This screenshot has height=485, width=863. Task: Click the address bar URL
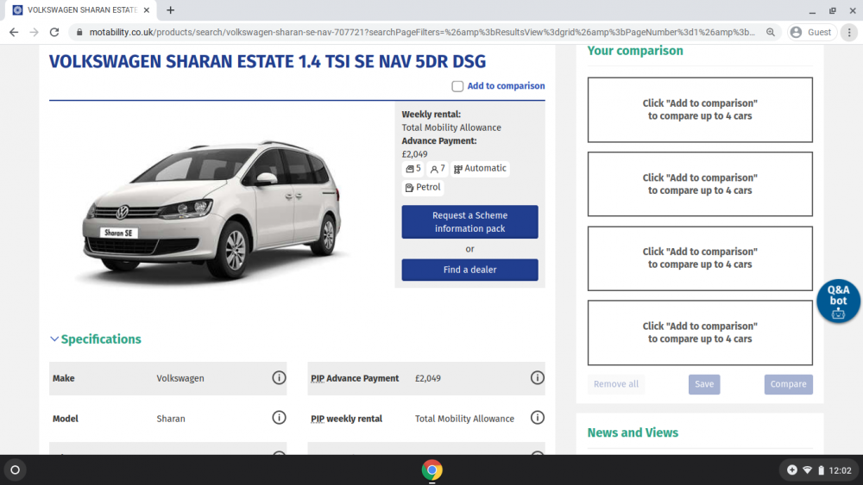[422, 33]
